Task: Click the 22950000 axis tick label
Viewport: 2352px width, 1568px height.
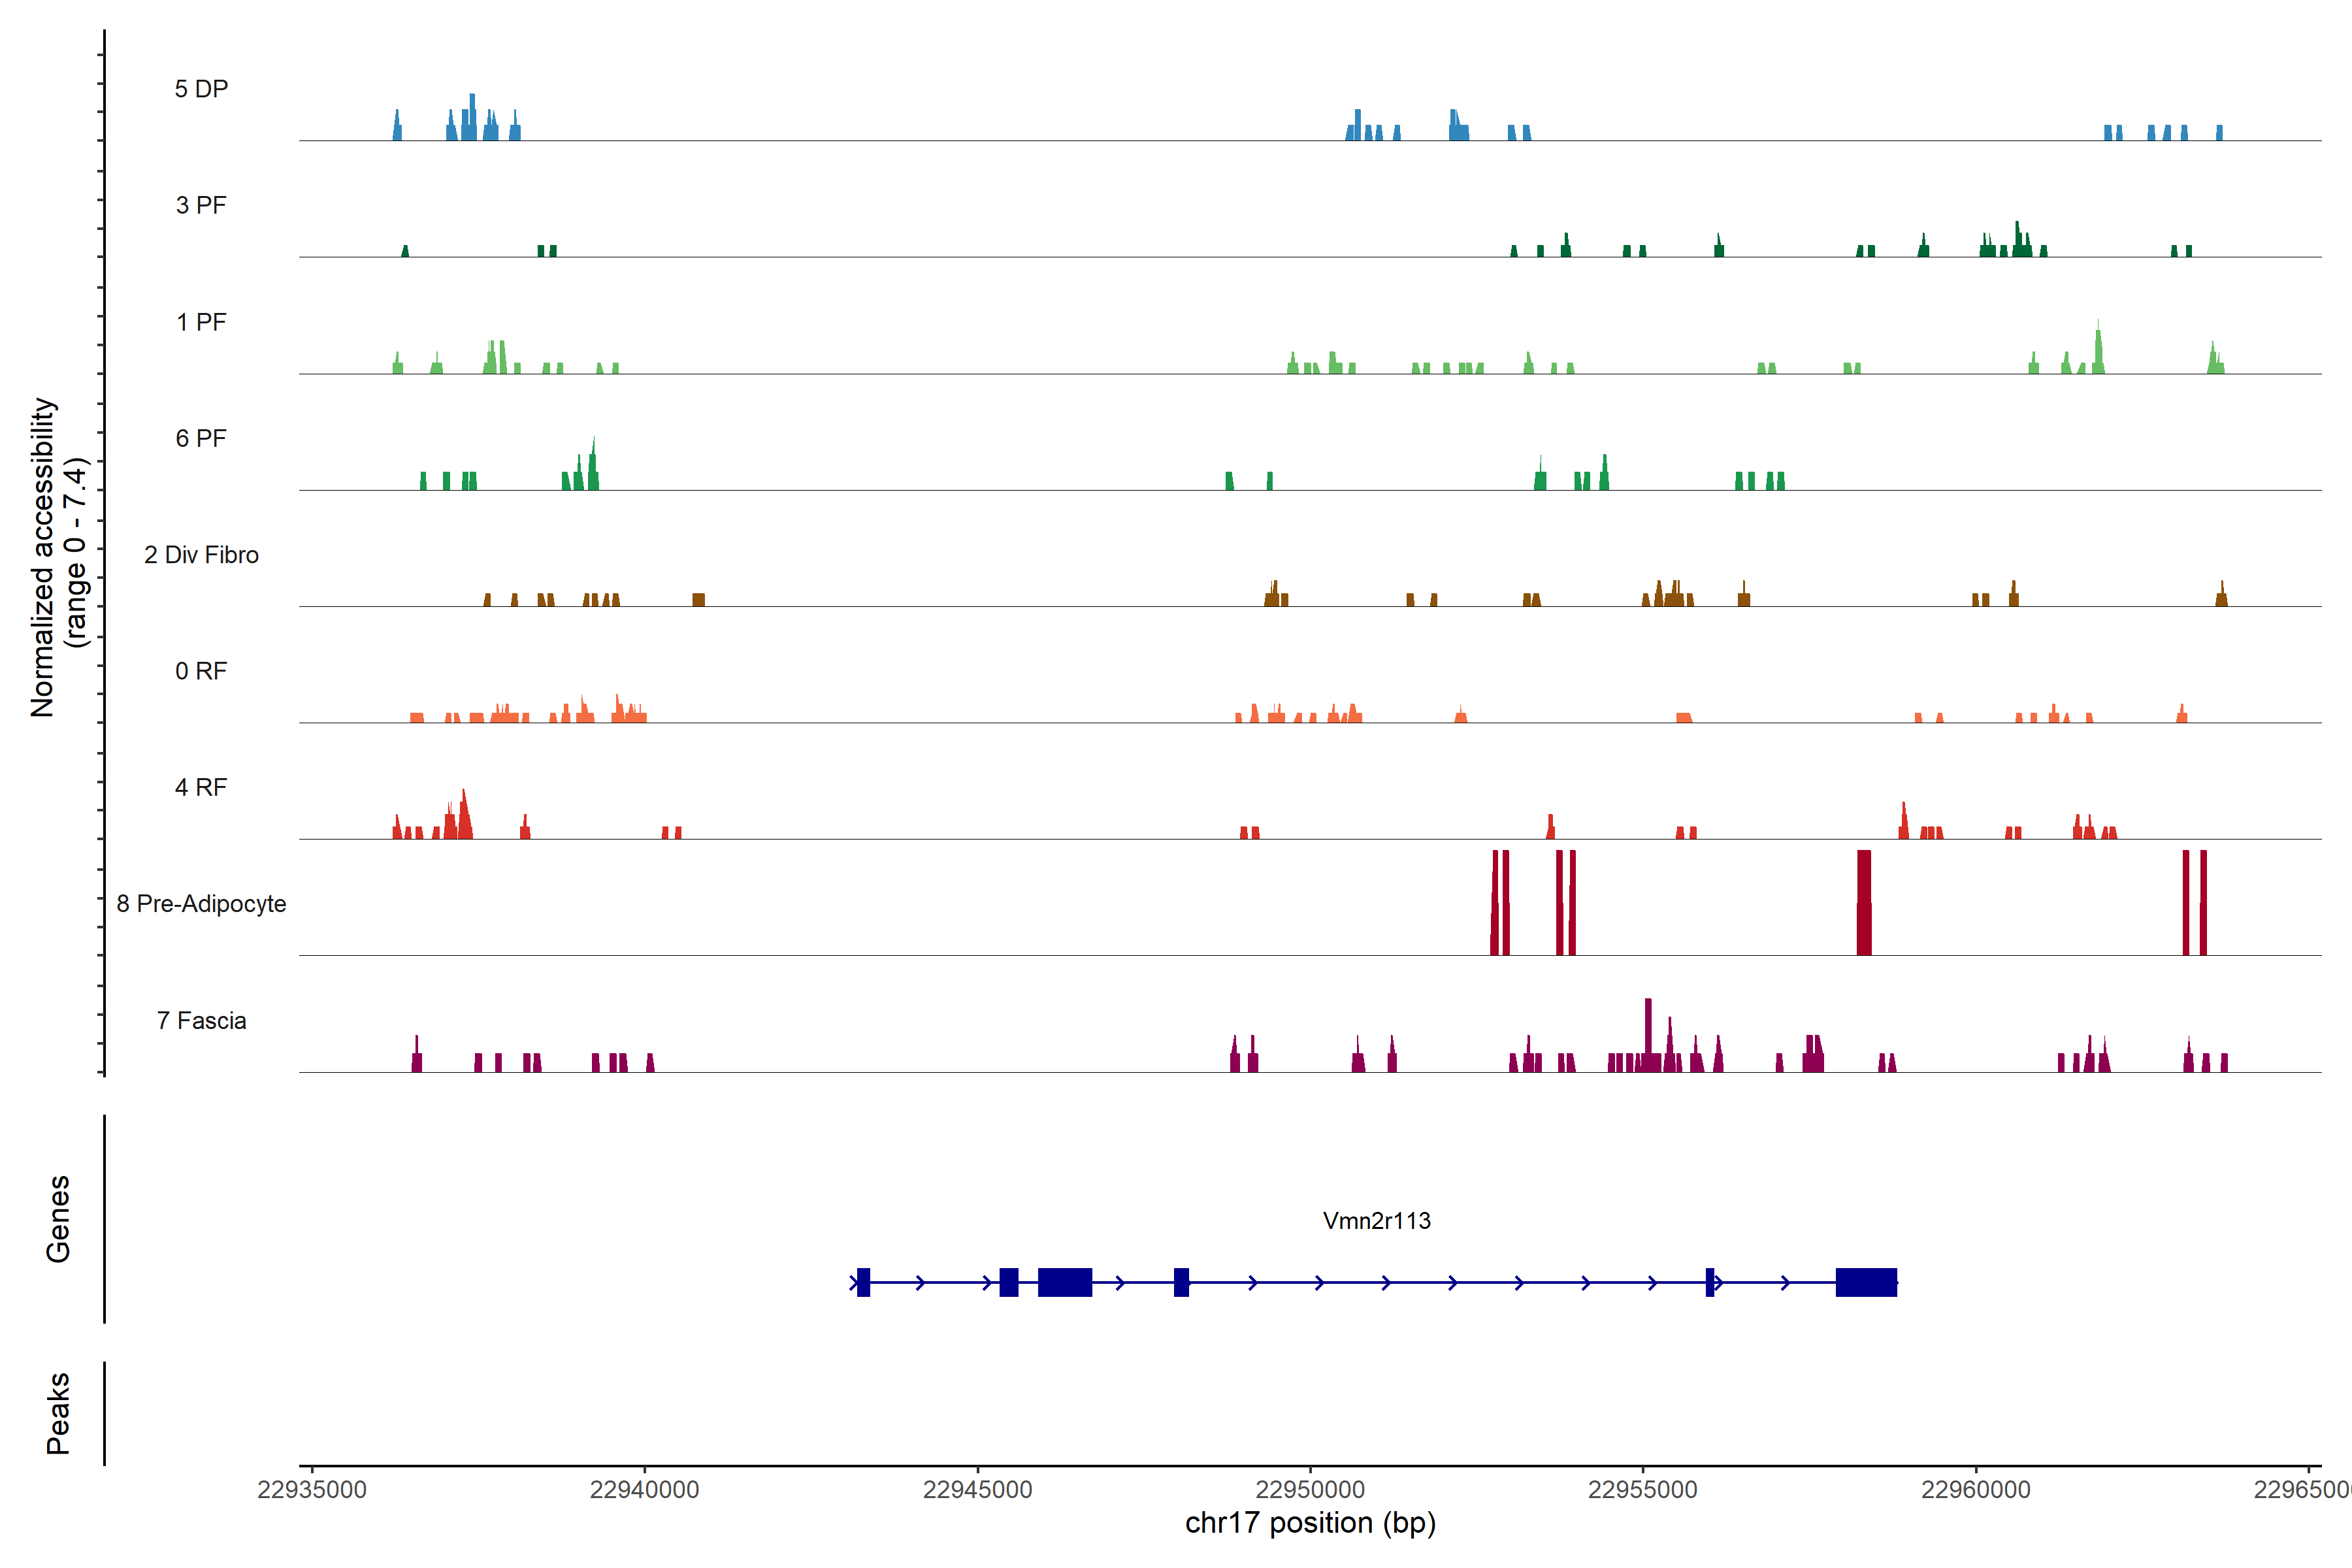Action: click(1310, 1489)
